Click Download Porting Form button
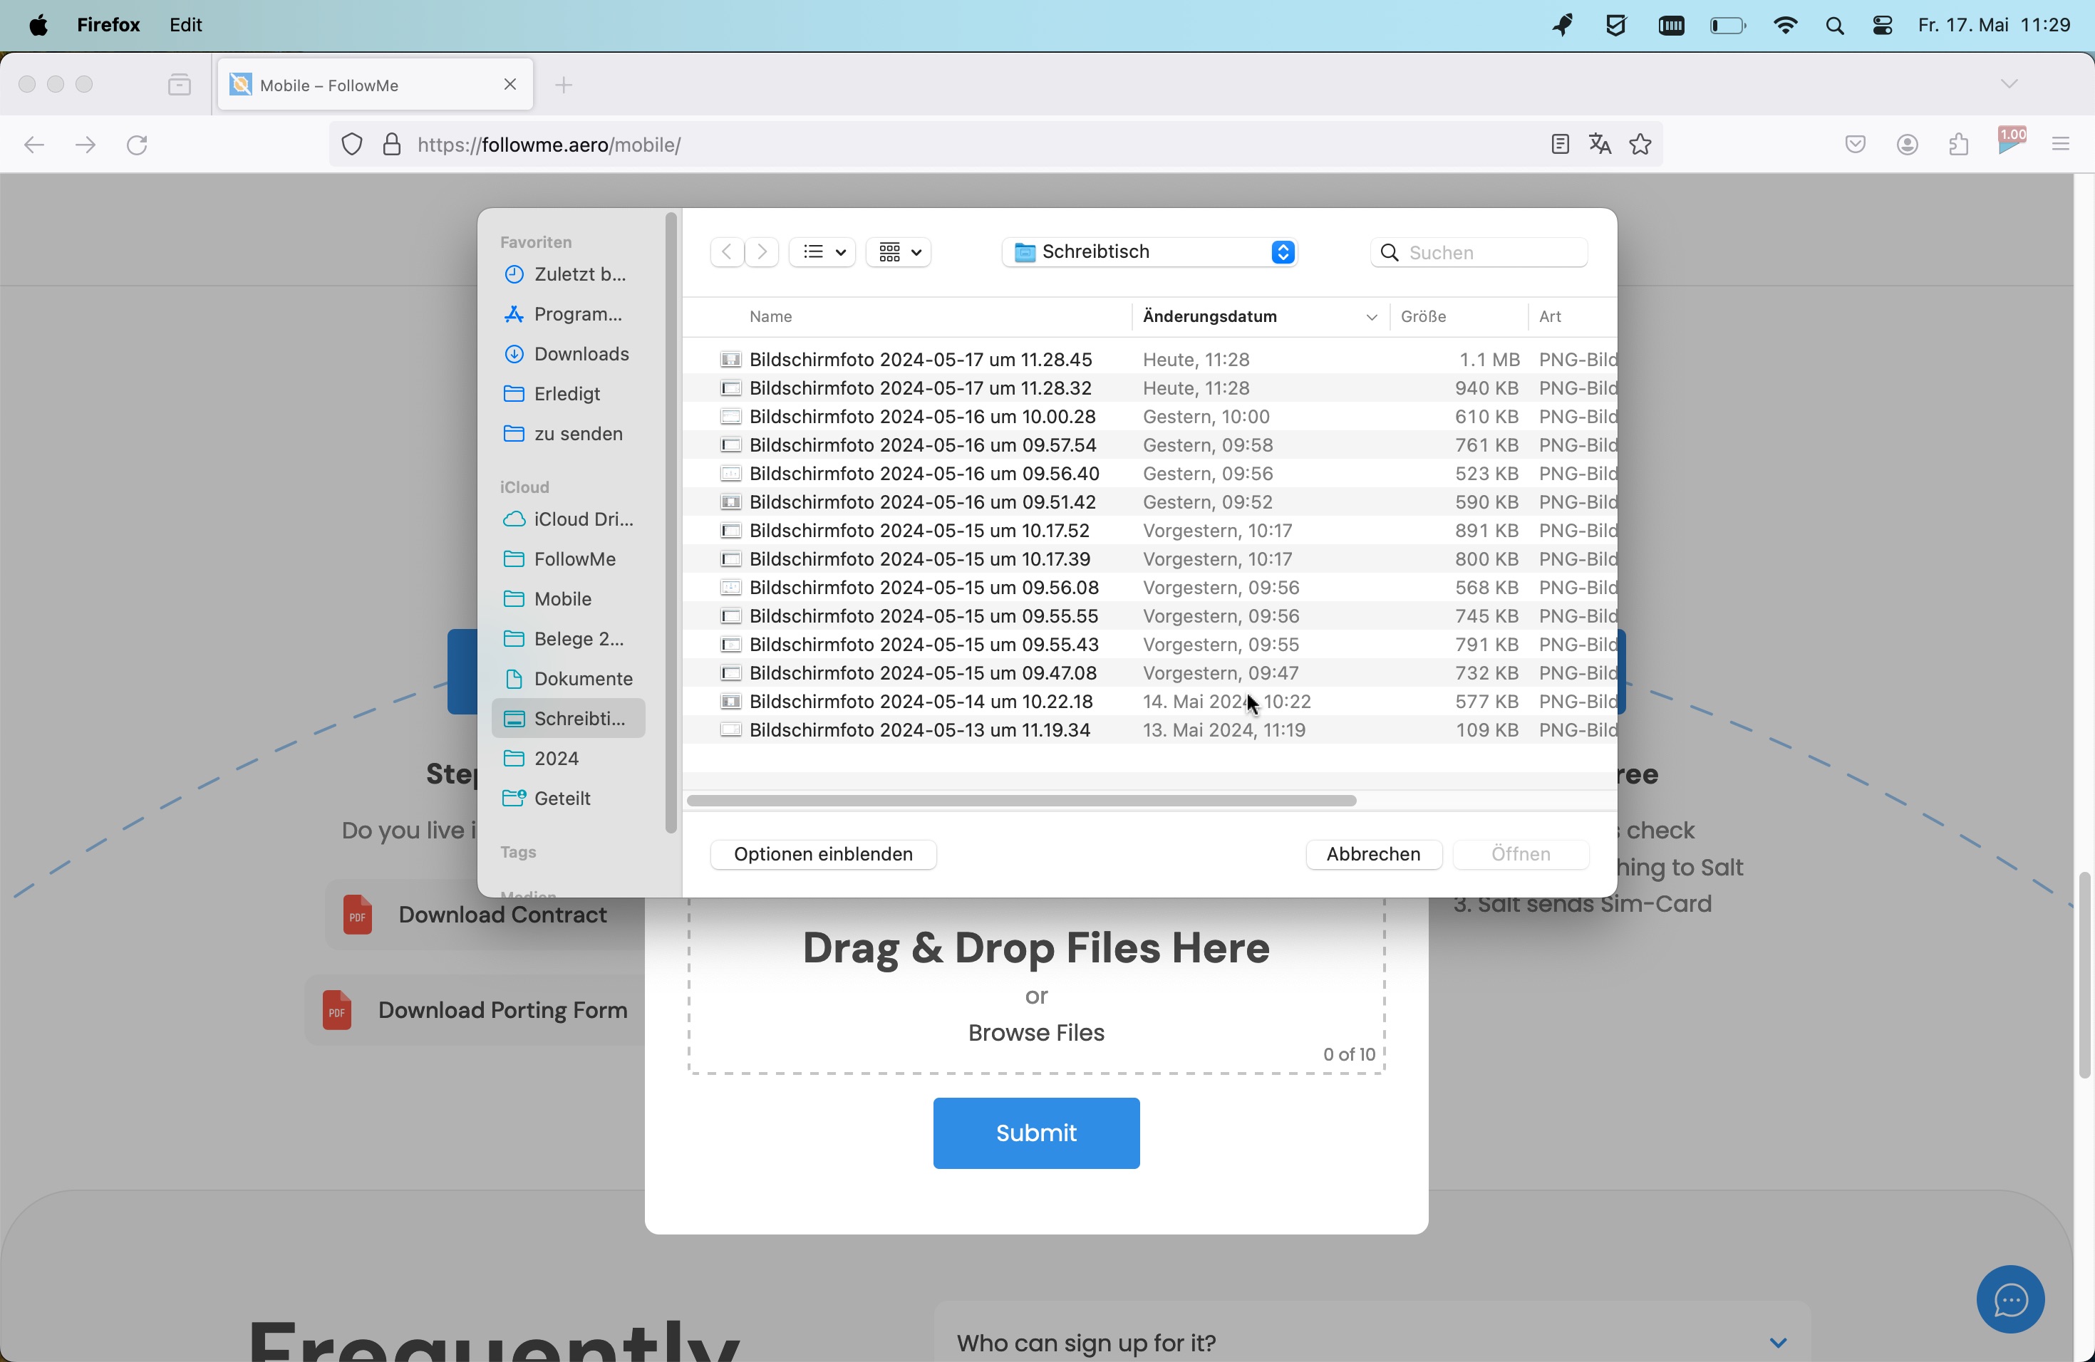Image resolution: width=2095 pixels, height=1362 pixels. pos(475,1010)
